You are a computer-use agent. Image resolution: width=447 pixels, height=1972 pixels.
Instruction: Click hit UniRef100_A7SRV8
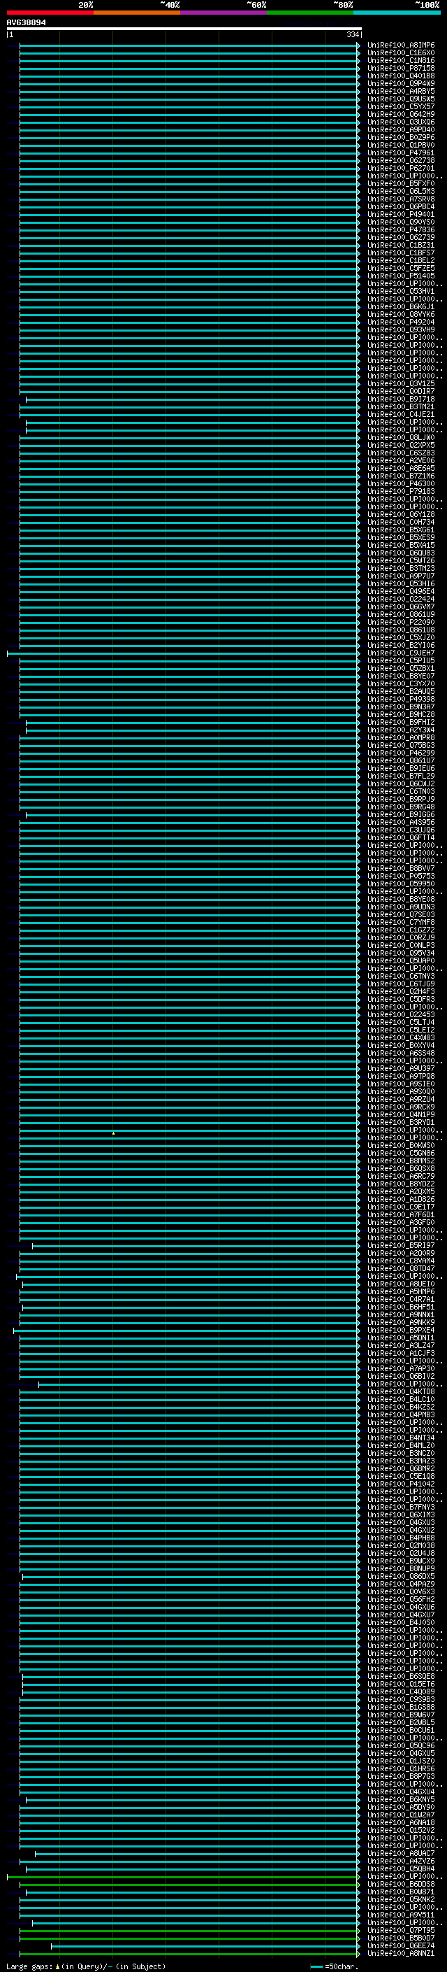pos(400,199)
